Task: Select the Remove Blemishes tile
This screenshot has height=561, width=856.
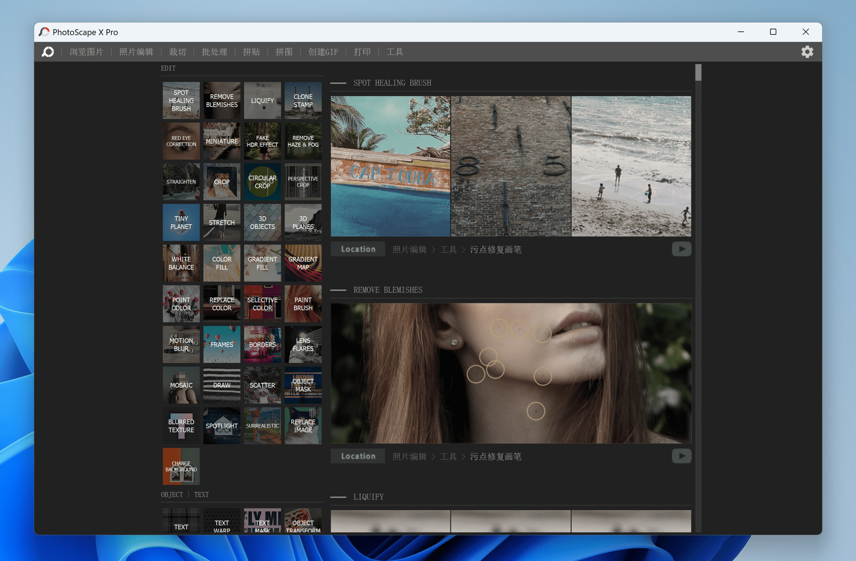Action: tap(222, 100)
